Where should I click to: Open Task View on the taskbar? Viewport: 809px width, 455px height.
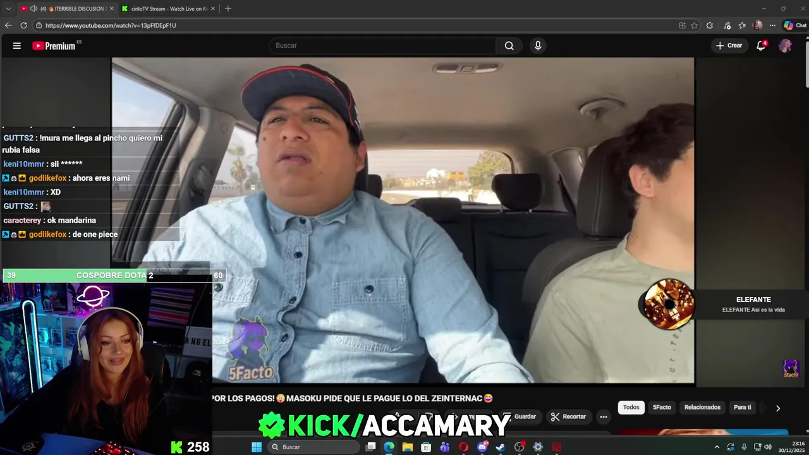click(371, 447)
